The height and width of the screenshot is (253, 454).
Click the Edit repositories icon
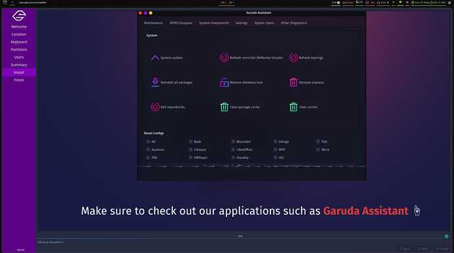click(155, 107)
